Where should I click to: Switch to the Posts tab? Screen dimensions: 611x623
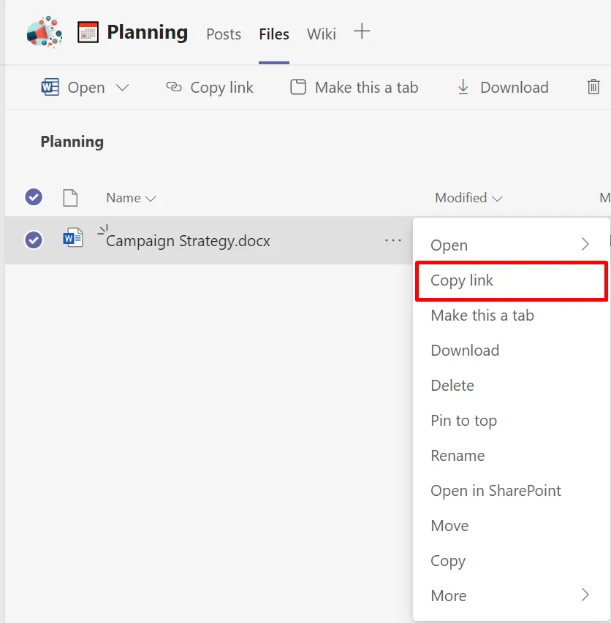(224, 34)
